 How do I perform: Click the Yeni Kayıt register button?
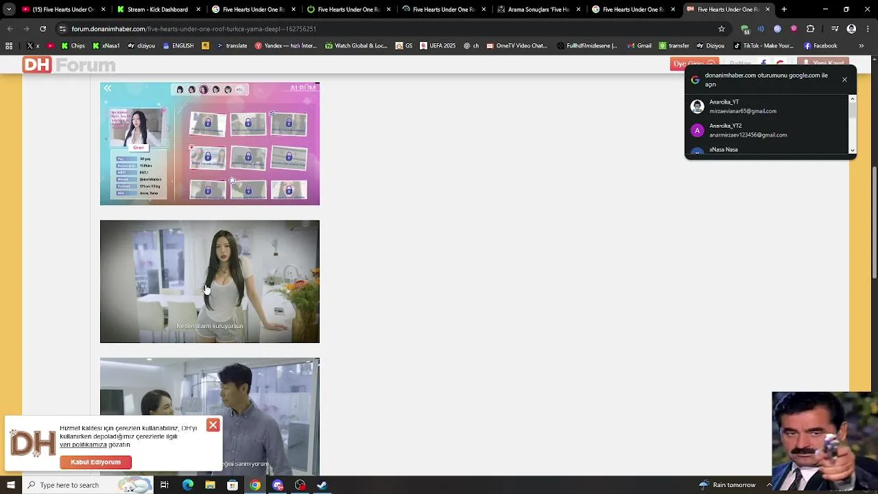(x=823, y=64)
